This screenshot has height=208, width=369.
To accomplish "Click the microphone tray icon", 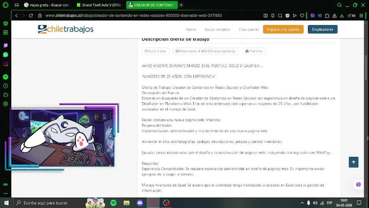I will [x=309, y=203].
